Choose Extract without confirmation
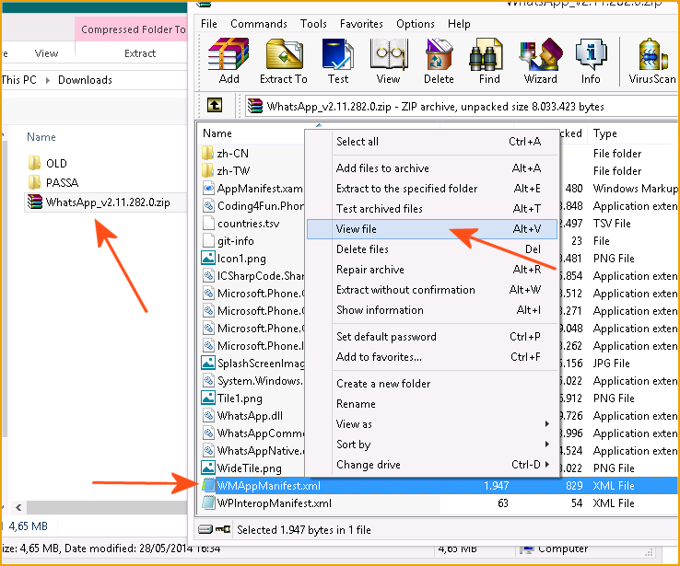The width and height of the screenshot is (680, 566). [x=432, y=290]
